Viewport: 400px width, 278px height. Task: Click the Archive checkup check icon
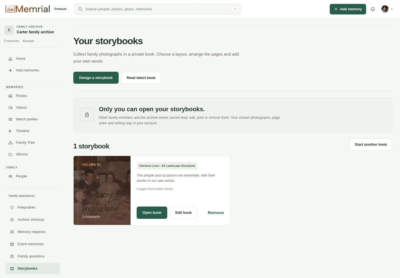coord(12,220)
